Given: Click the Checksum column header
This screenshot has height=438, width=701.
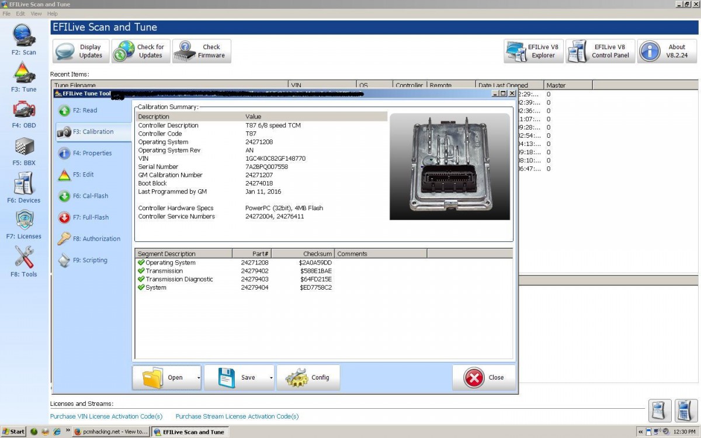Looking at the screenshot, I should point(303,253).
